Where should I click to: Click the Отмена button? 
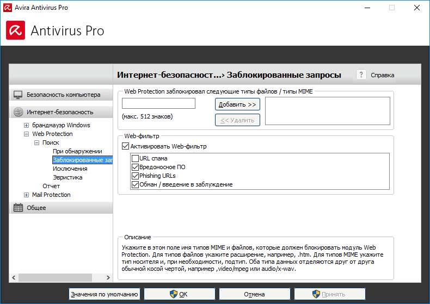(255, 294)
